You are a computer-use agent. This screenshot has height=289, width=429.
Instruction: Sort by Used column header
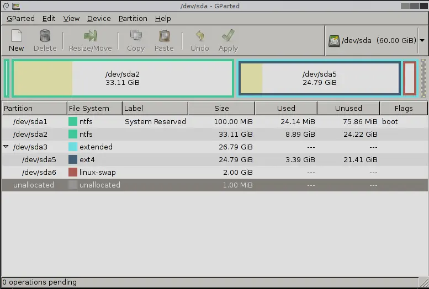(x=286, y=108)
